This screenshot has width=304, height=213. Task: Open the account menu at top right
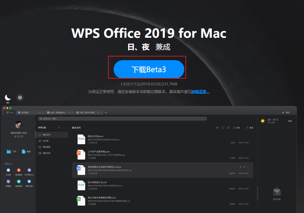coord(286,112)
